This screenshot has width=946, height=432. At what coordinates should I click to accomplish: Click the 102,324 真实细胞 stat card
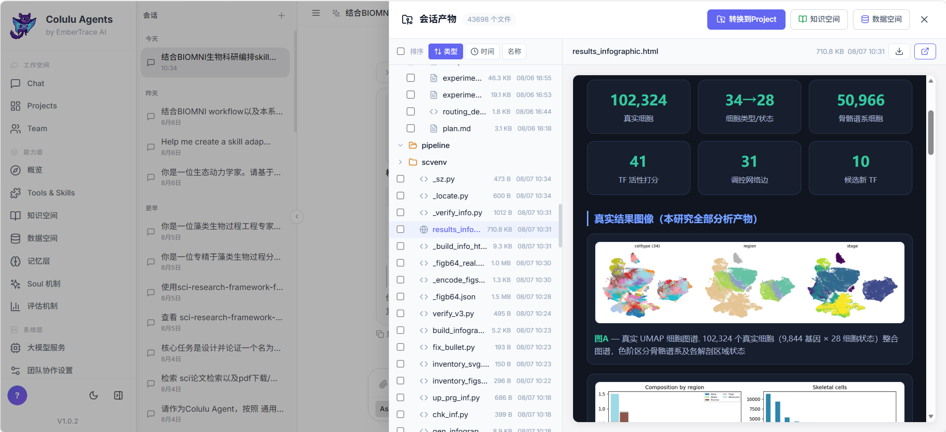coord(638,107)
